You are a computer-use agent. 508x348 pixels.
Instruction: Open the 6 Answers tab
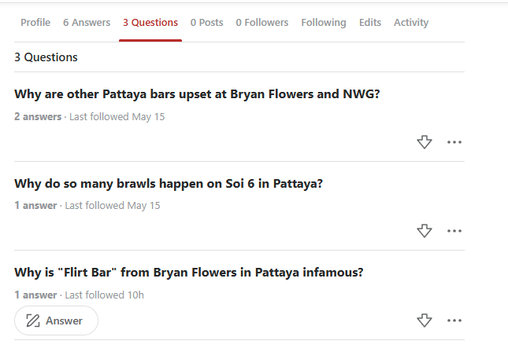click(x=87, y=22)
